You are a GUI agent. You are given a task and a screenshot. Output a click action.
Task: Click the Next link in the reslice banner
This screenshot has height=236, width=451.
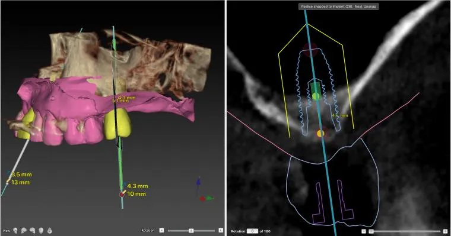coord(358,7)
